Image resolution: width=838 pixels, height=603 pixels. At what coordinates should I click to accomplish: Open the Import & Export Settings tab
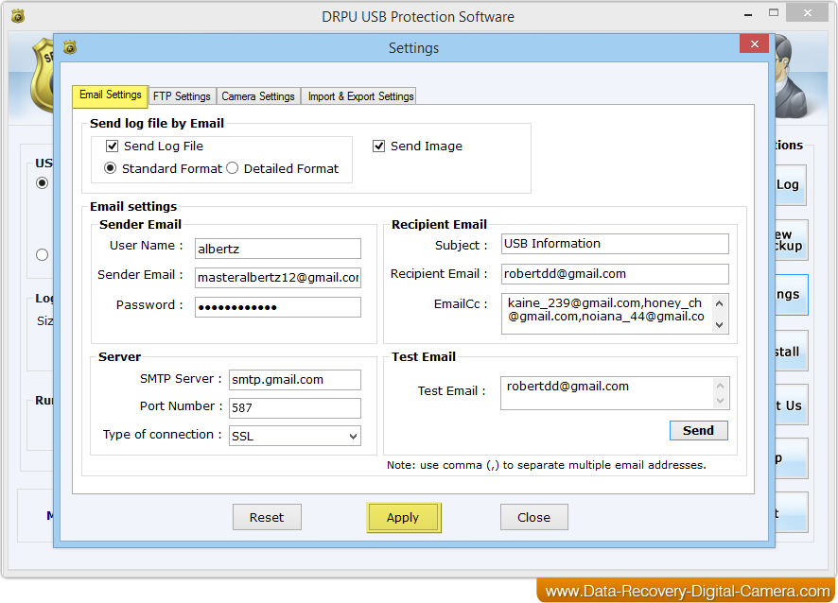(x=360, y=96)
